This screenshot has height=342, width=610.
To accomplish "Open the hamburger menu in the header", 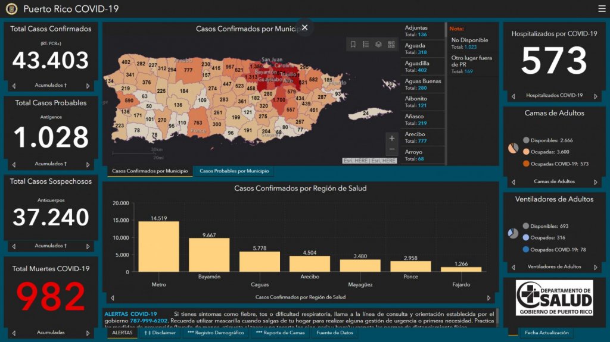I will pos(601,9).
